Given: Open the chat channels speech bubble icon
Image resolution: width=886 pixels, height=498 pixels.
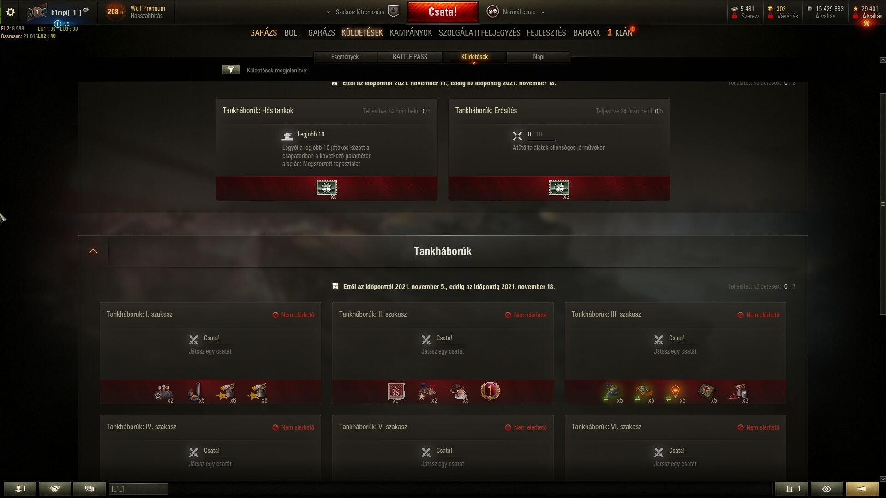Looking at the screenshot, I should tap(90, 489).
